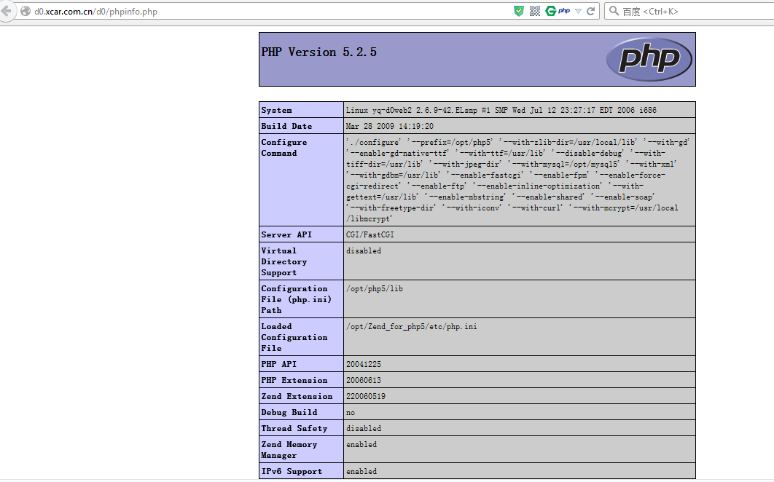
Task: Click the PHP logo image
Action: [x=649, y=59]
